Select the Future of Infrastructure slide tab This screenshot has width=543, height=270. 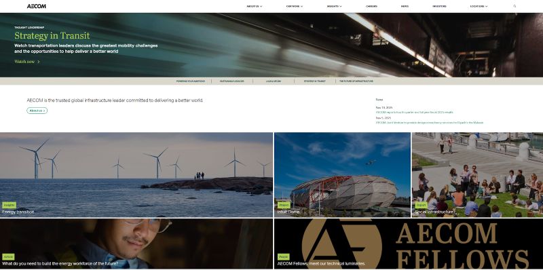click(356, 81)
